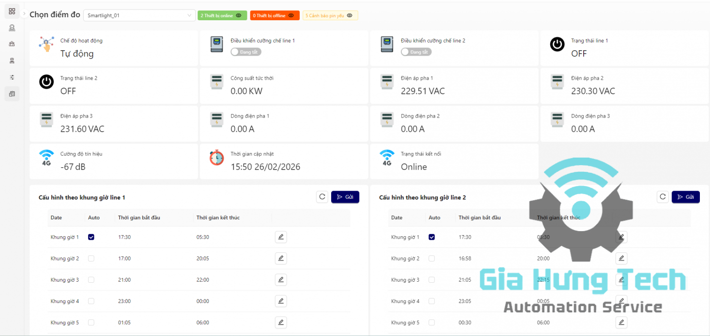
Task: Toggle Điều khiển cưỡng chế line 1 switch
Action: pyautogui.click(x=245, y=52)
